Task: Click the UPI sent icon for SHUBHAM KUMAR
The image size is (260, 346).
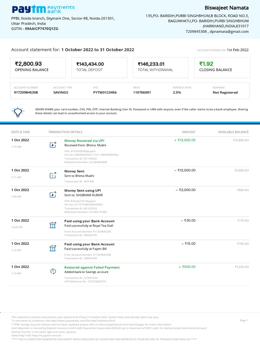Action: coord(53,195)
